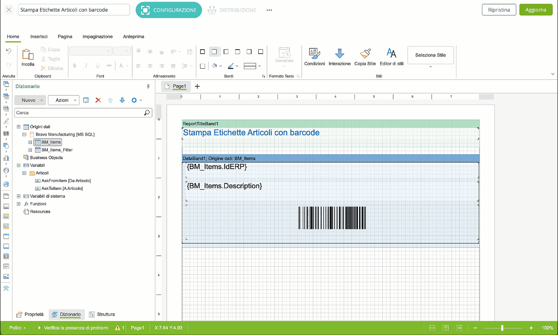Toggle bottom border only in Bordi group
The image size is (558, 335).
[x=260, y=52]
